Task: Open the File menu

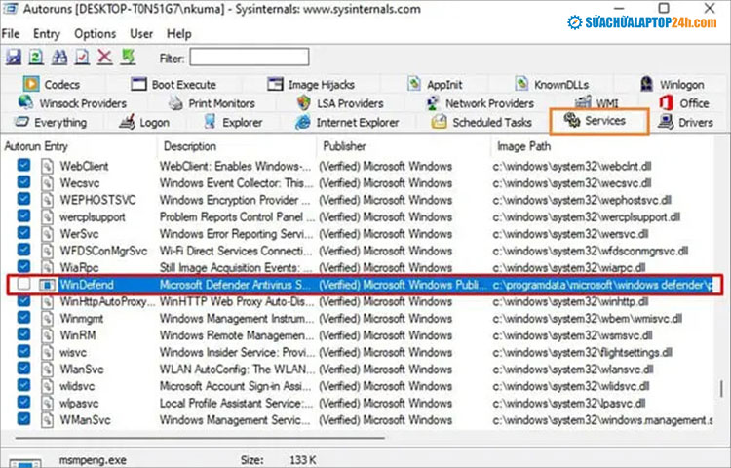Action: (x=11, y=33)
